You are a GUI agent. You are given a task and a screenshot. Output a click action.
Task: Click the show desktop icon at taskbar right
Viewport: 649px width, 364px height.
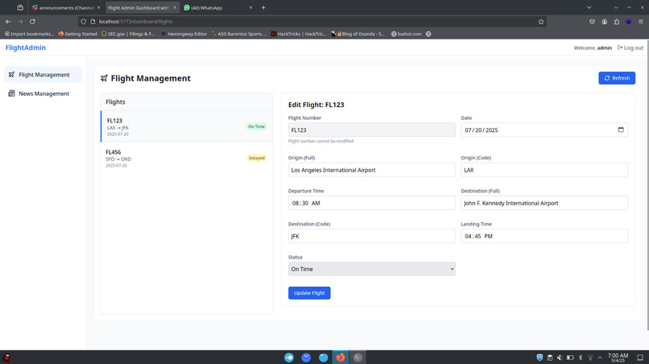640,358
